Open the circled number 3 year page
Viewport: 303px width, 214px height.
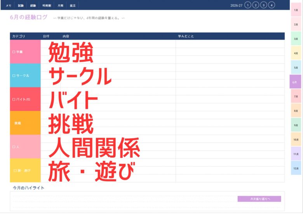pos(264,5)
